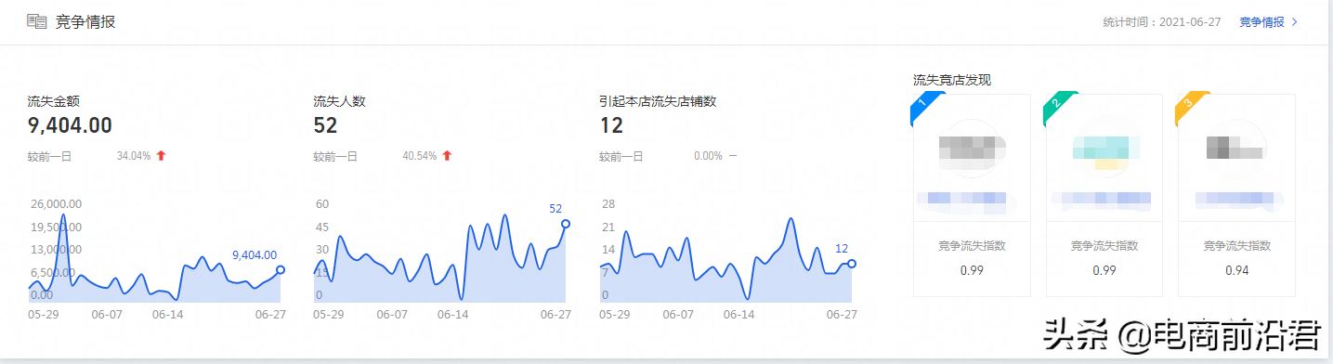1333x364 pixels.
Task: Click the 竞争情报 panel header icon
Action: [x=37, y=21]
